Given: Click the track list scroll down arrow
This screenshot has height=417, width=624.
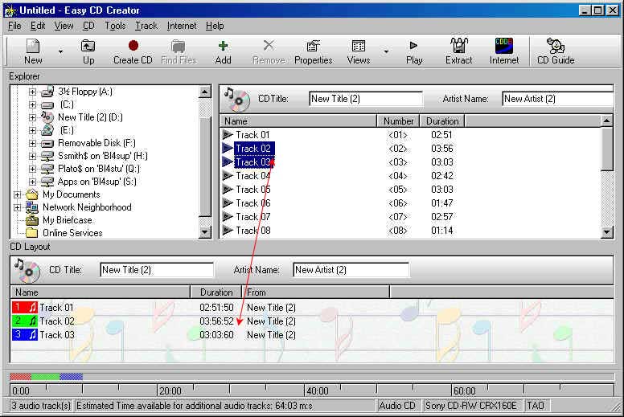Looking at the screenshot, I should click(x=606, y=231).
